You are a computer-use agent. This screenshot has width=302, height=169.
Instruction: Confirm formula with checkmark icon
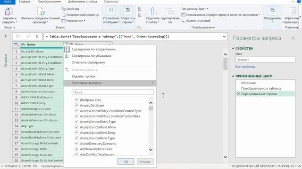point(28,36)
